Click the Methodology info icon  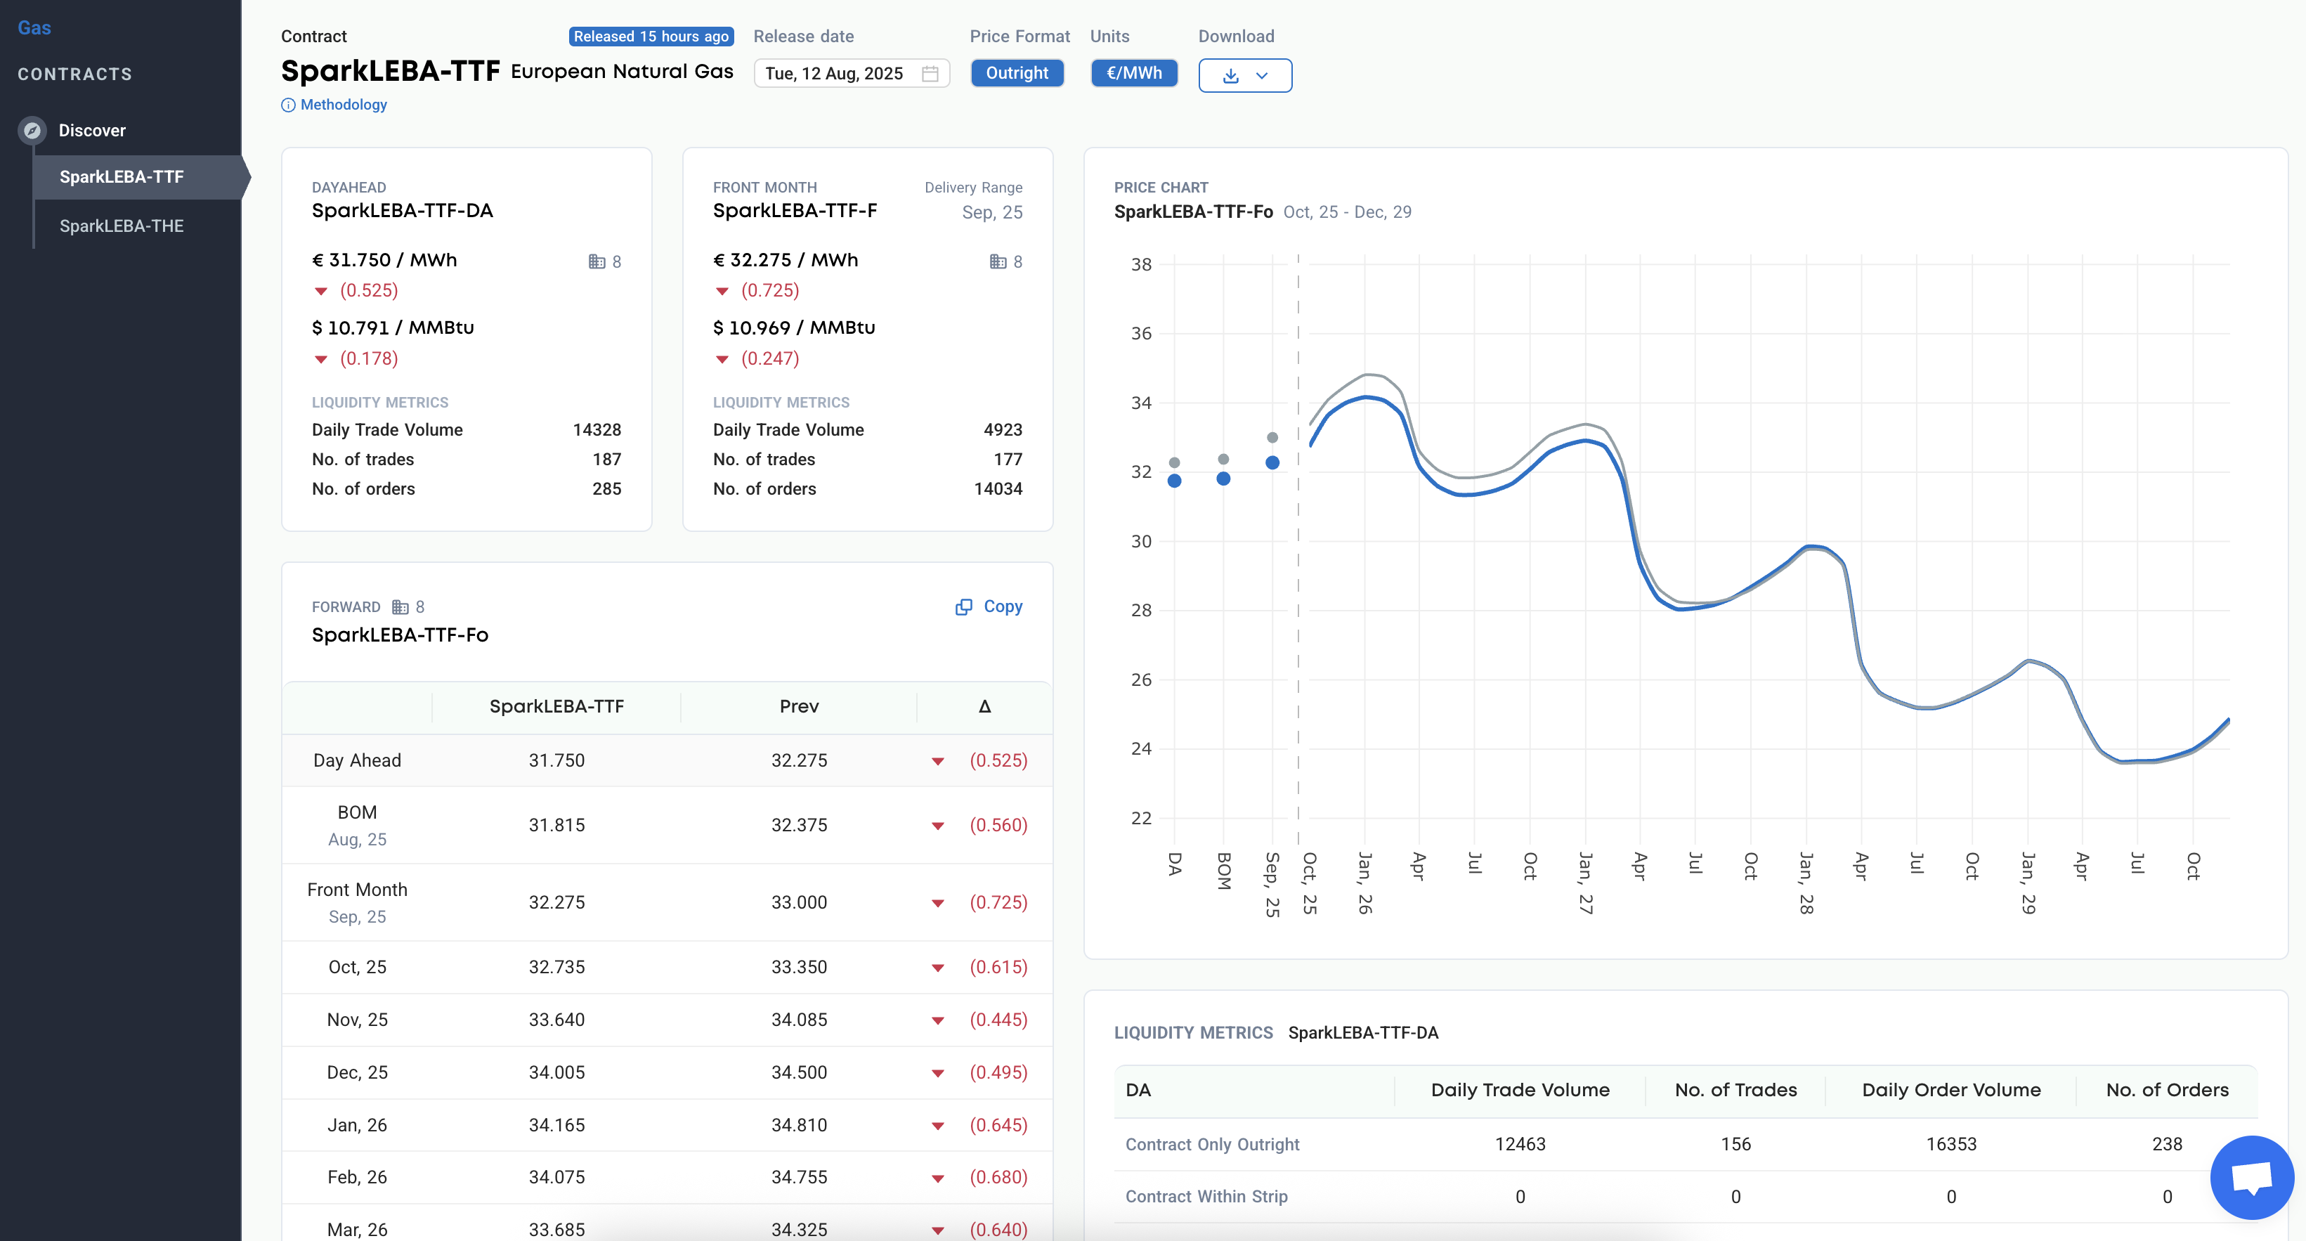[288, 105]
